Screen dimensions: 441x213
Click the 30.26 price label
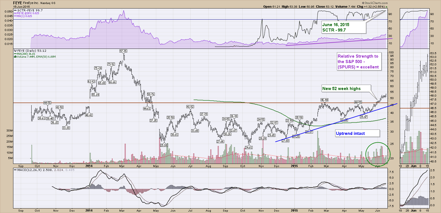227,134
